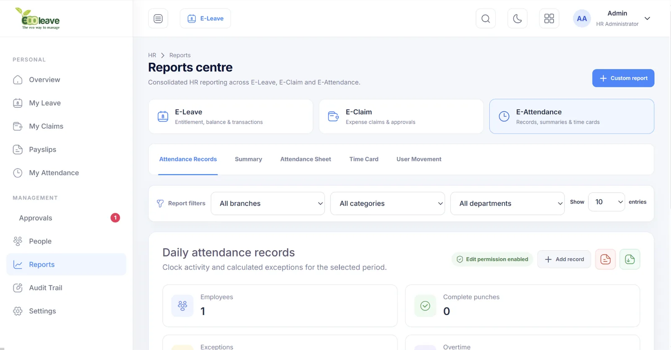Screen dimensions: 671x350
Task: Open People management page
Action: pos(40,241)
